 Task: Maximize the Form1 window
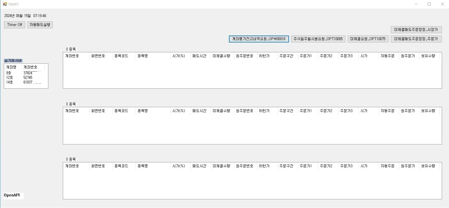point(429,4)
